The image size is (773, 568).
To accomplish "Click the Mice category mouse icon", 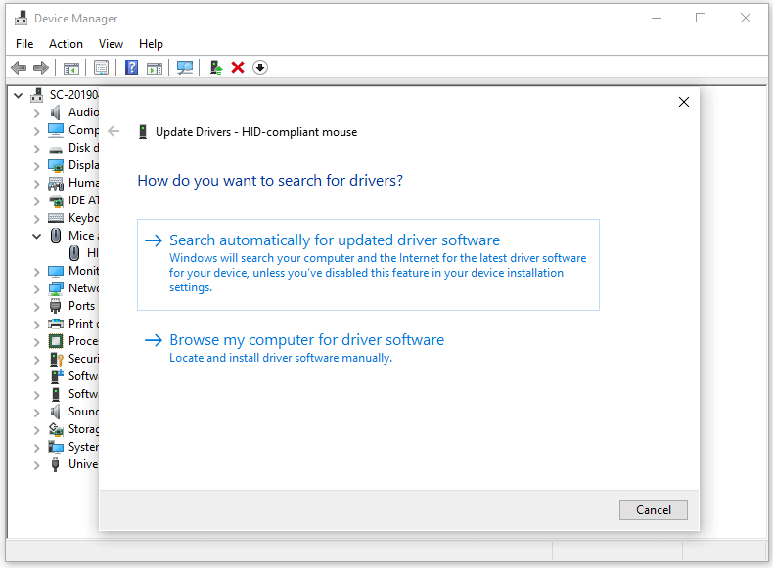I will (x=56, y=236).
